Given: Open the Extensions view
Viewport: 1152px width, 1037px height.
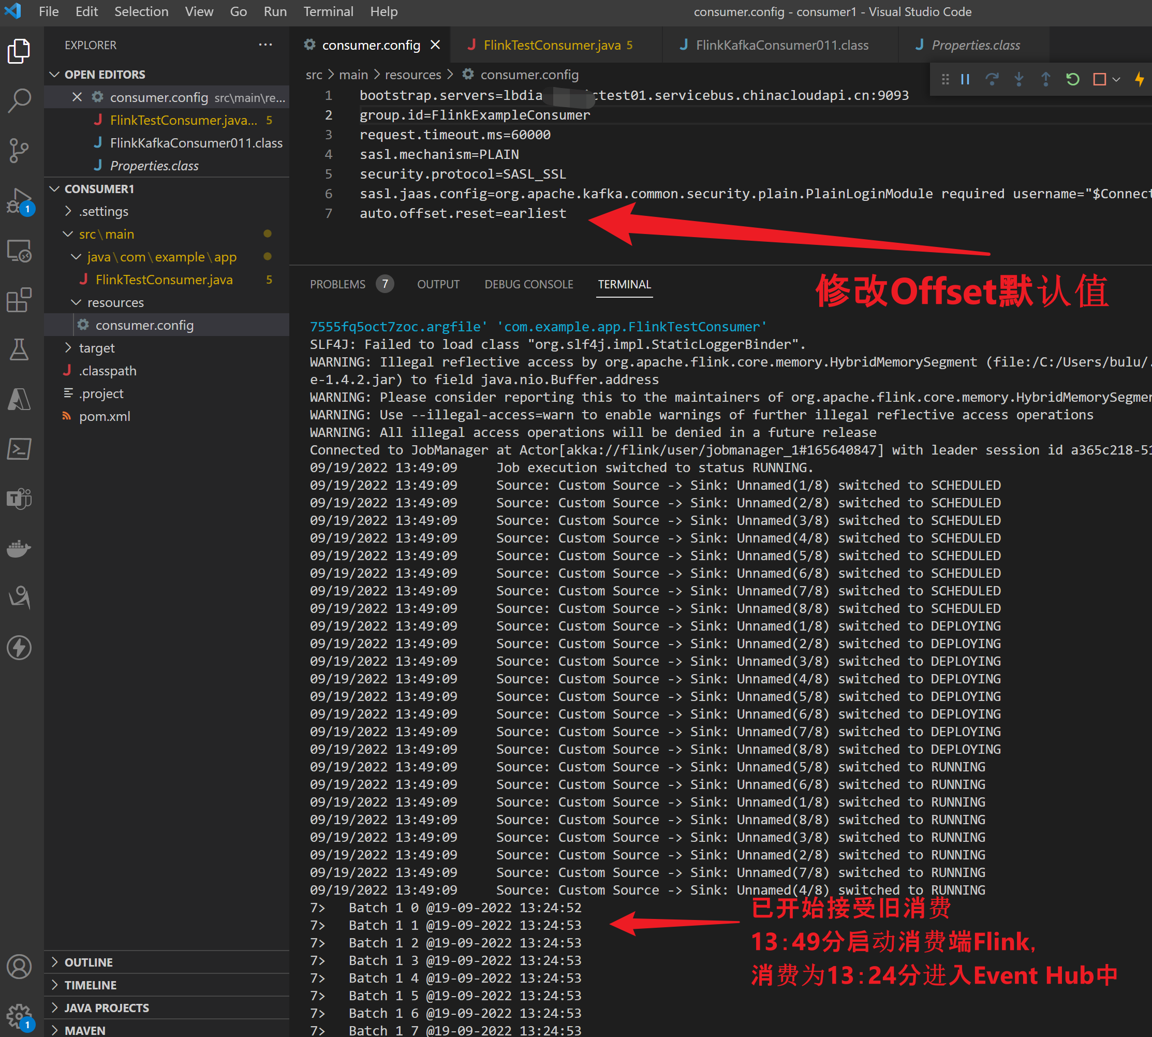Looking at the screenshot, I should 19,300.
